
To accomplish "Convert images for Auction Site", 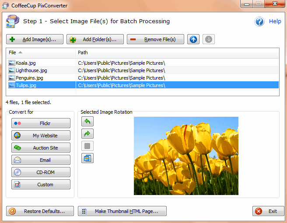I will tap(41, 148).
